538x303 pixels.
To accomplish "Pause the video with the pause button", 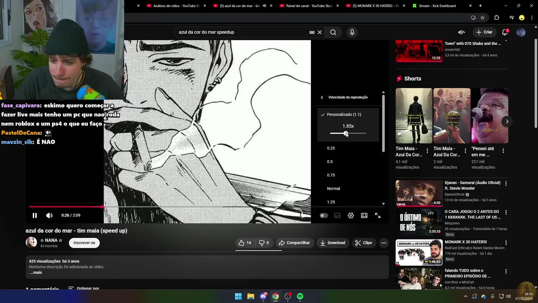I will pyautogui.click(x=34, y=215).
